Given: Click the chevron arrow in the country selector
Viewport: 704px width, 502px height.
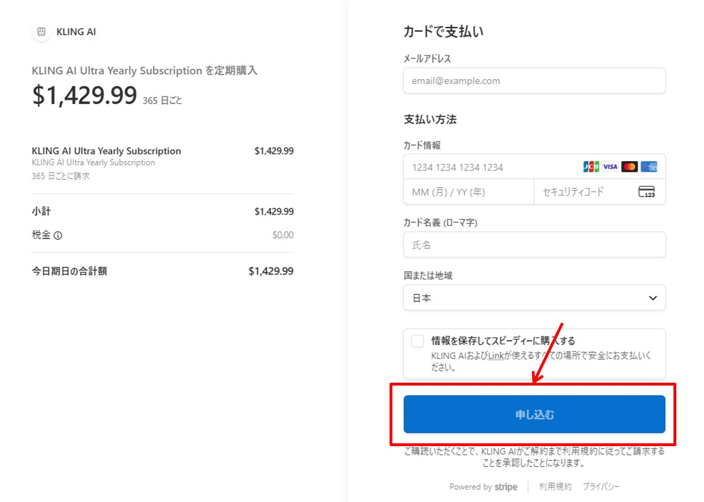Looking at the screenshot, I should (653, 298).
